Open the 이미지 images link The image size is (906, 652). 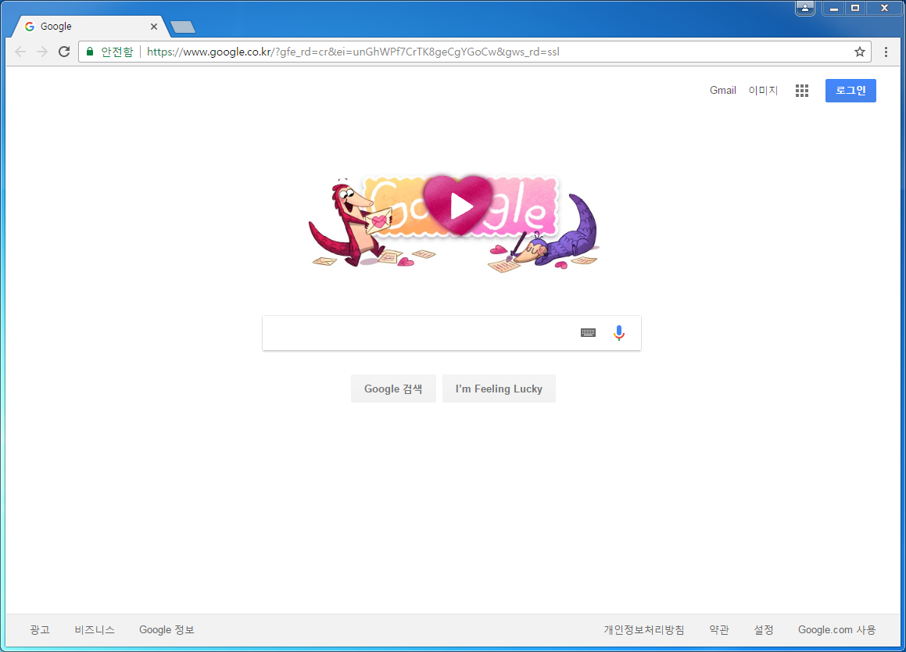tap(763, 90)
